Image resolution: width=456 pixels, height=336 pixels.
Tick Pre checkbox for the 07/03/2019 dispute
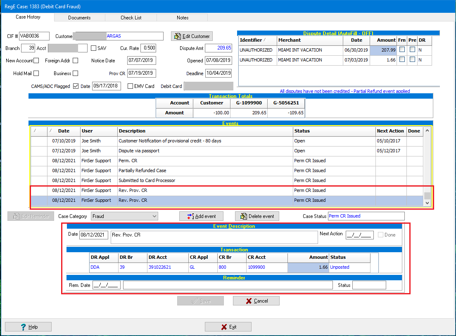pyautogui.click(x=412, y=59)
